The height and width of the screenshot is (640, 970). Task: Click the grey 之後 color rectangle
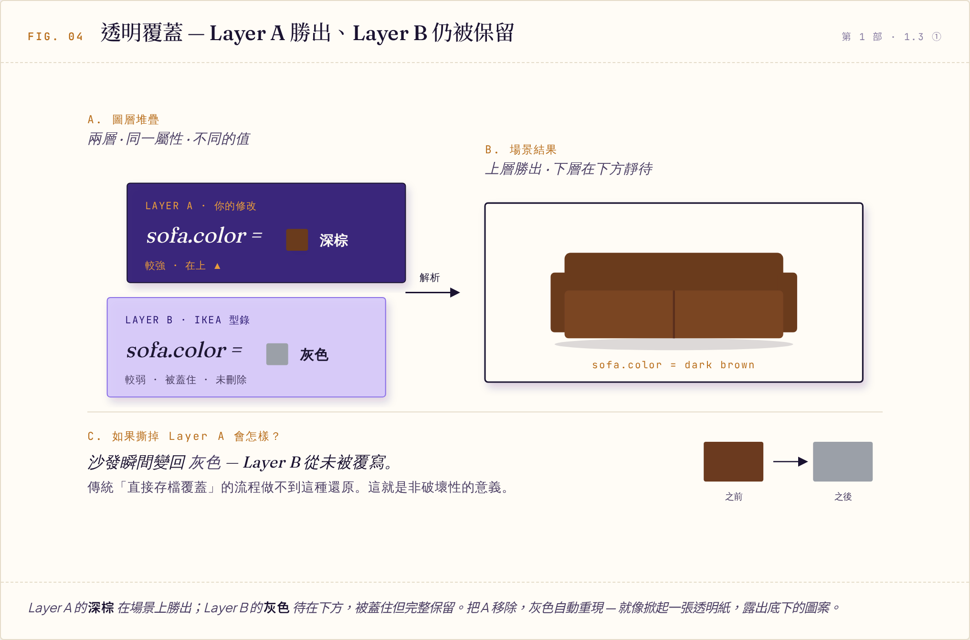843,461
